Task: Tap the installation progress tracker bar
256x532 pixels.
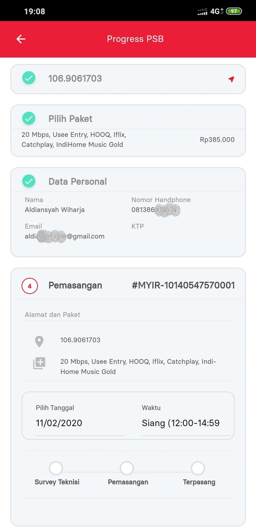Action: coord(127,469)
